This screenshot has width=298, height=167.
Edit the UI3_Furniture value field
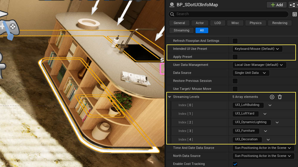(x=246, y=131)
